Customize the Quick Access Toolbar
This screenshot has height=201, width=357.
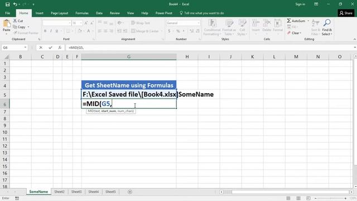tap(33, 4)
